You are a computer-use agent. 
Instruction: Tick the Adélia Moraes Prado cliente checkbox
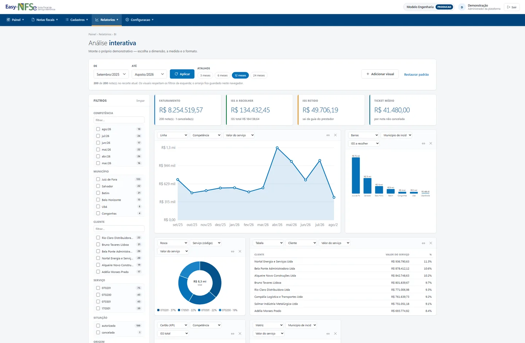(x=98, y=271)
